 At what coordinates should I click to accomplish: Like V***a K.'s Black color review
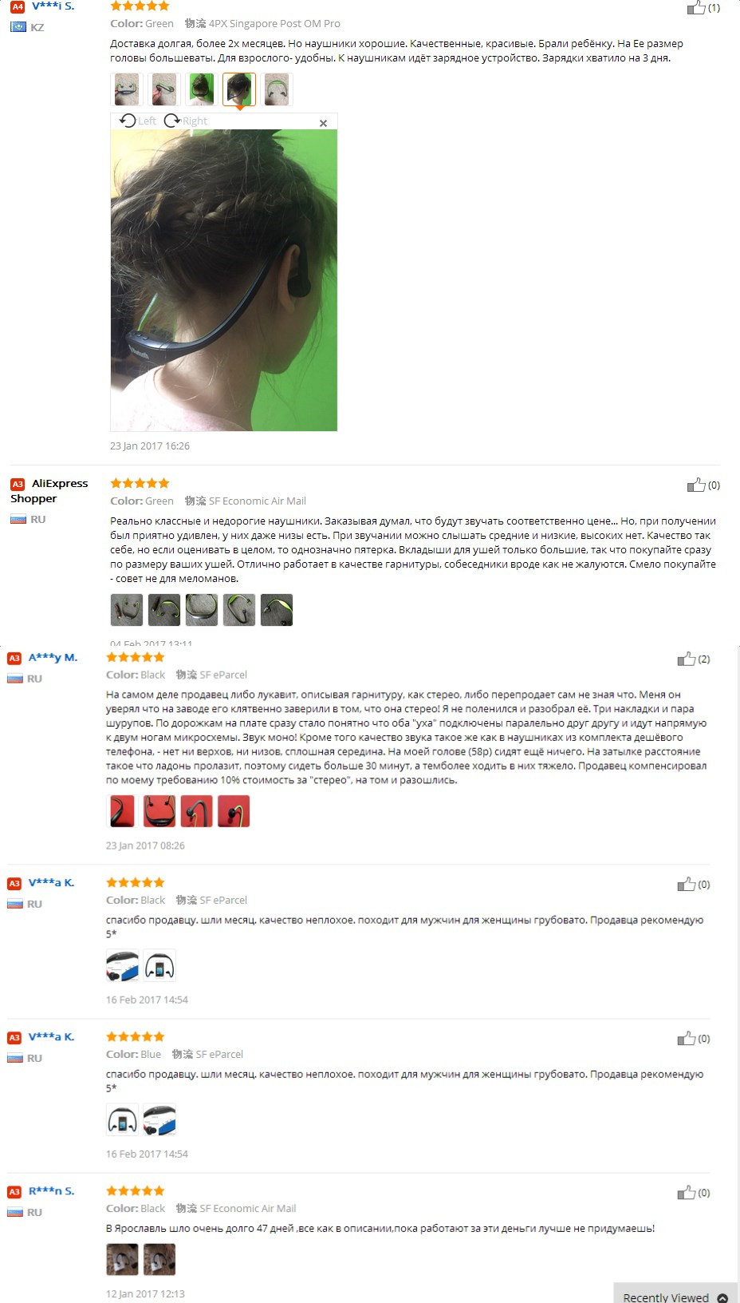687,884
